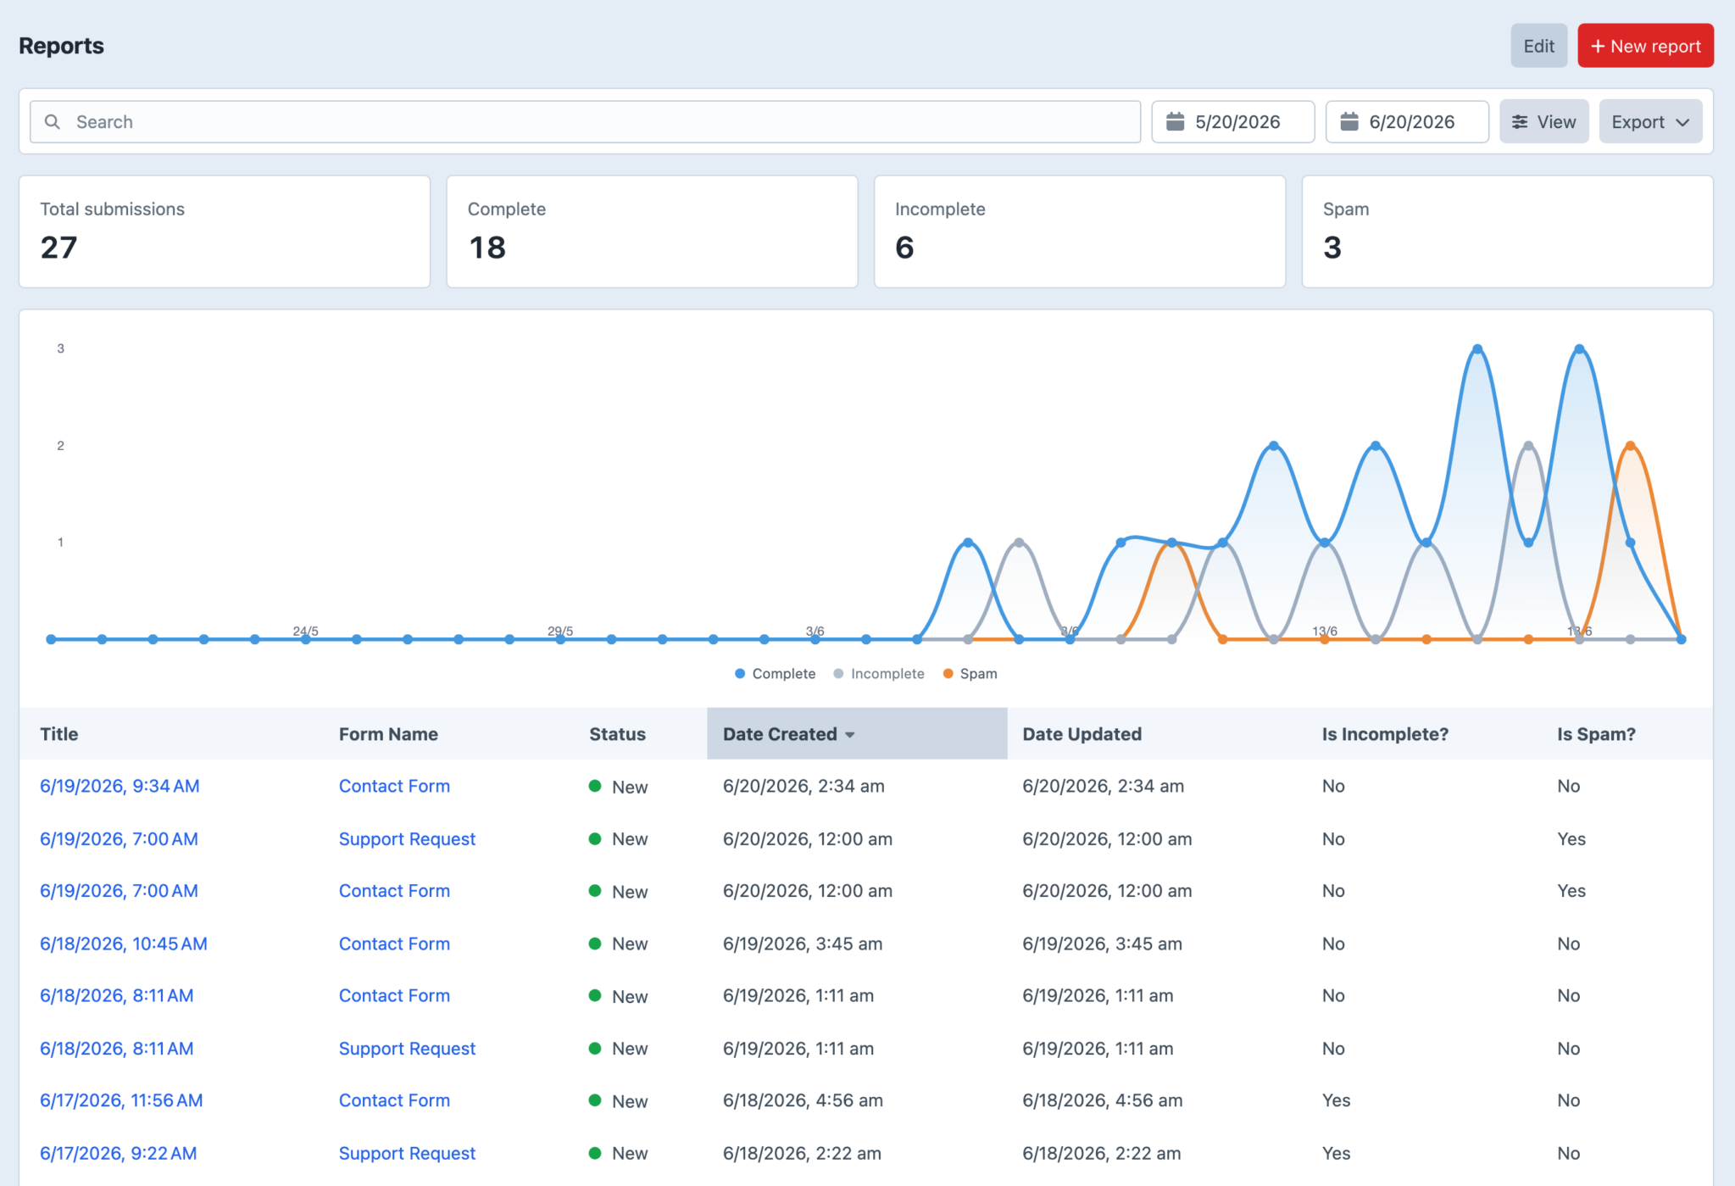The image size is (1735, 1186).
Task: Click the Reports page heading
Action: pos(61,46)
